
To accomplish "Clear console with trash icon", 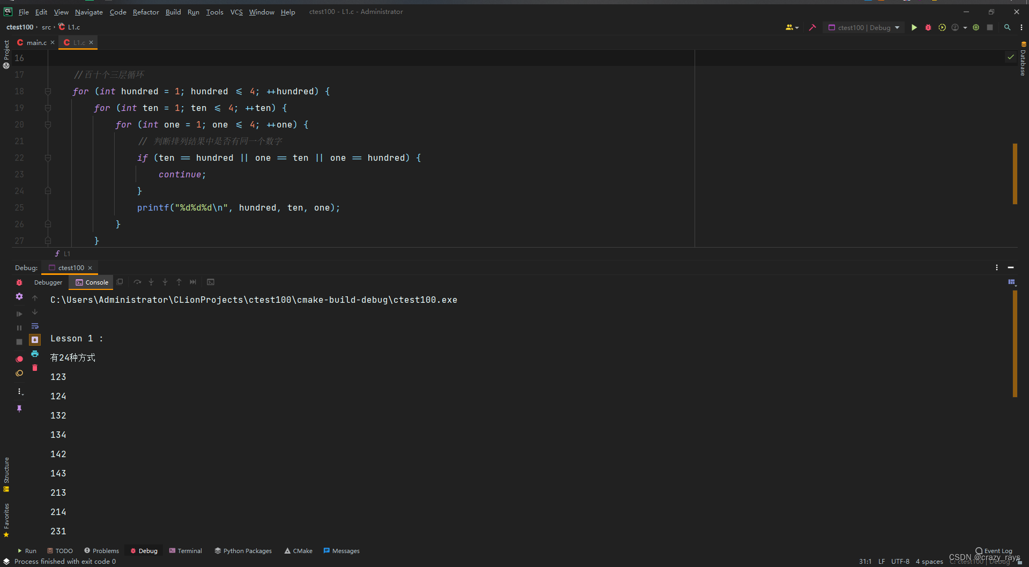I will (x=35, y=368).
